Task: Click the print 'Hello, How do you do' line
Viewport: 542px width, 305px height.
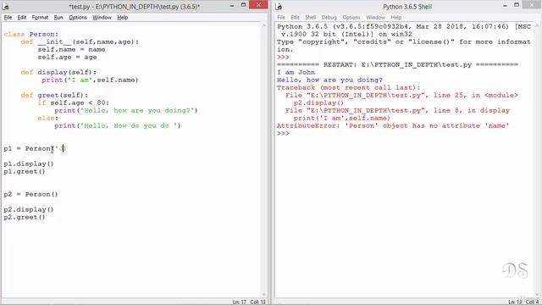Action: coord(118,125)
